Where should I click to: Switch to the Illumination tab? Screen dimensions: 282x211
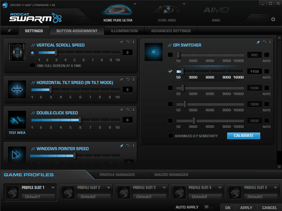click(124, 31)
